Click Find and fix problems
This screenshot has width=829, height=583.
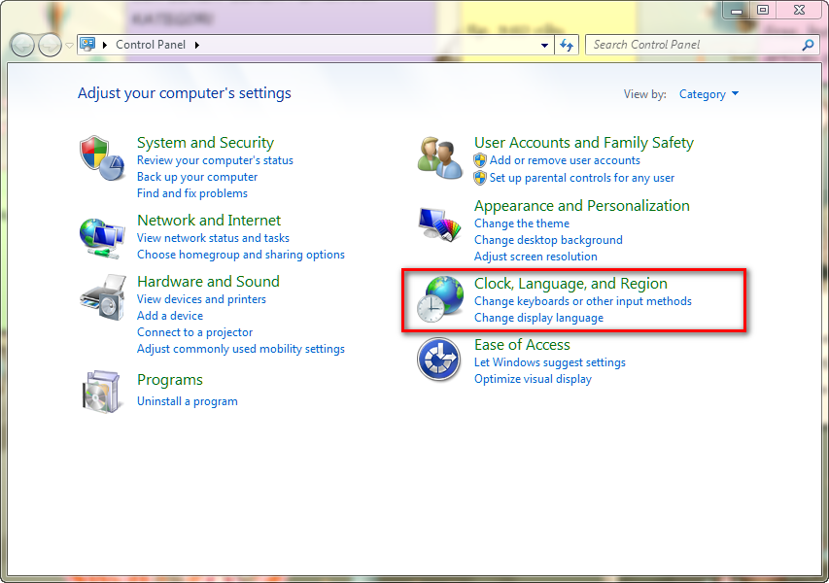click(x=191, y=193)
